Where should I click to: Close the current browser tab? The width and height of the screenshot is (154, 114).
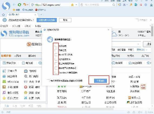[x=35, y=15]
